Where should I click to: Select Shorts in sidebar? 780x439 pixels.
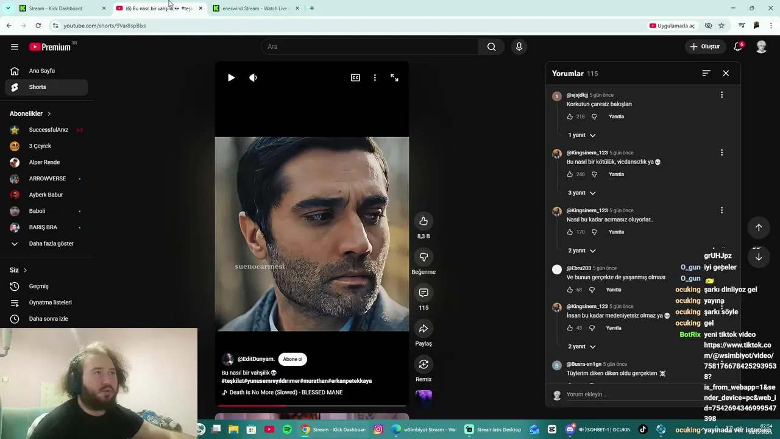tap(46, 87)
